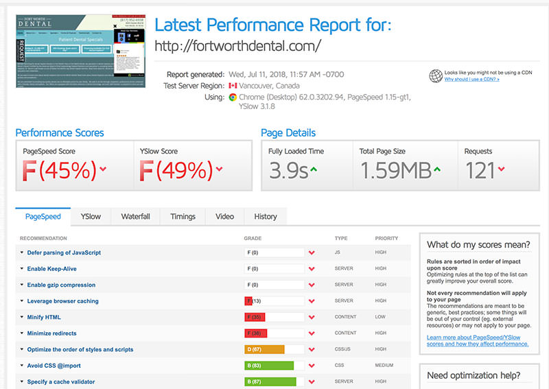Click Total Page Size up arrow
This screenshot has width=549, height=389.
point(436,169)
